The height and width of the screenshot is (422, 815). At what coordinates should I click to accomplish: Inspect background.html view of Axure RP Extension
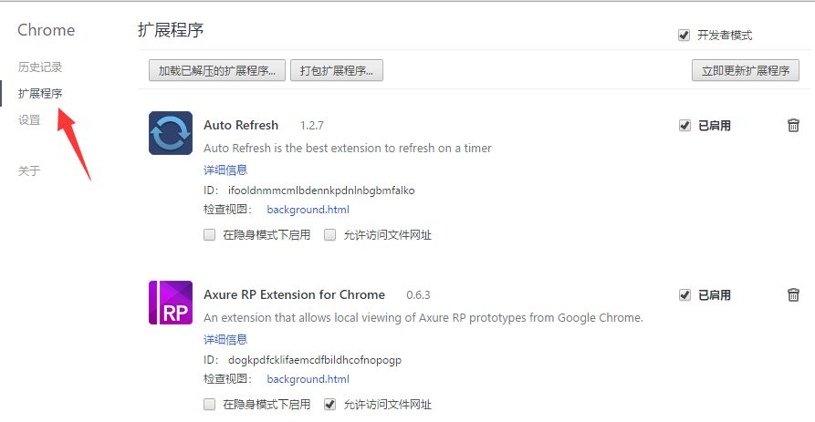coord(308,379)
